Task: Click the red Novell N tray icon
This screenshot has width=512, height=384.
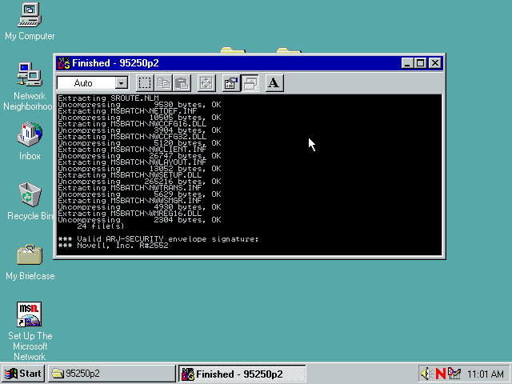Action: [441, 374]
